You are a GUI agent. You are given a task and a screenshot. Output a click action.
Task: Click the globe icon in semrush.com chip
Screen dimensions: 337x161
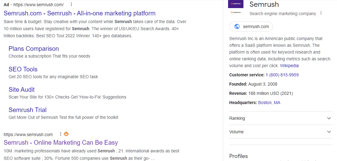237,27
